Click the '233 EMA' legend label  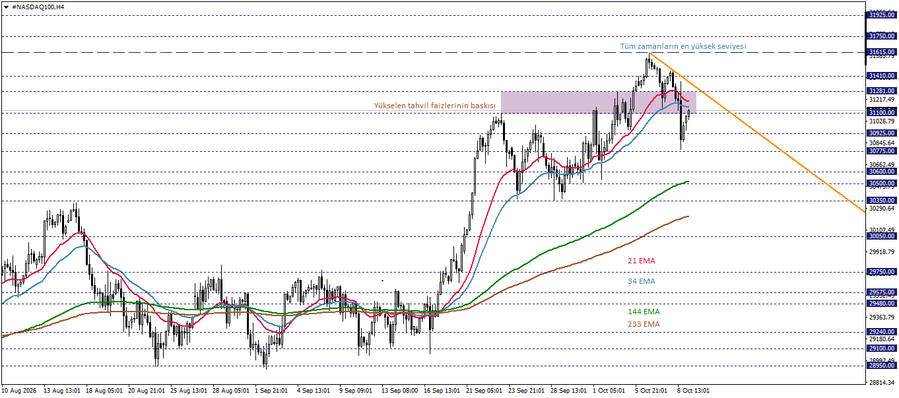point(644,324)
